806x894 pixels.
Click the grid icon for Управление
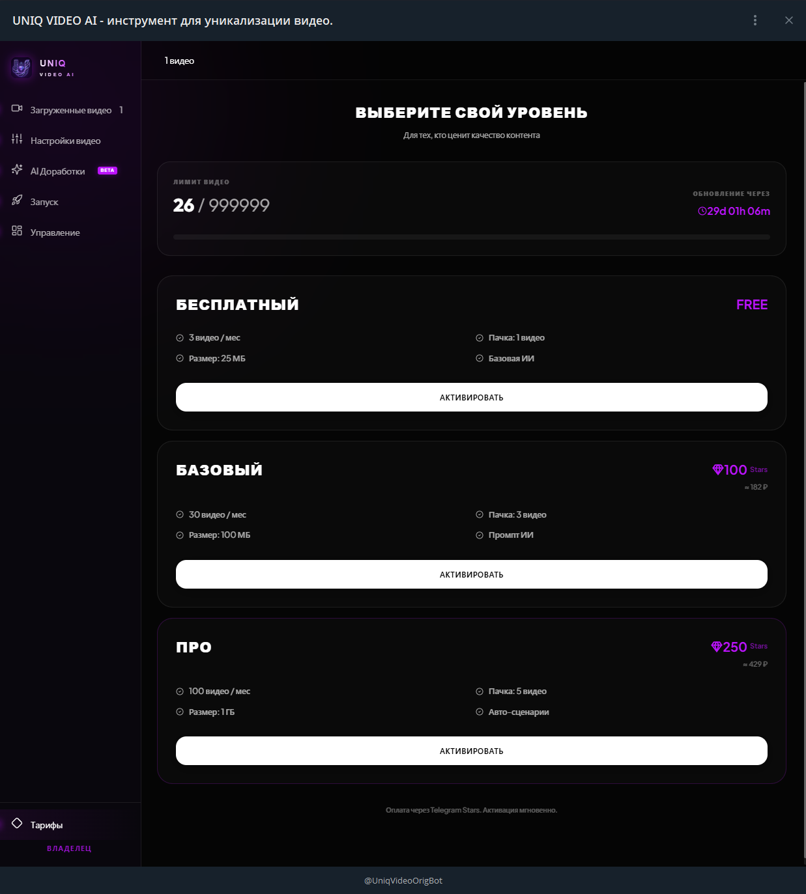click(17, 231)
